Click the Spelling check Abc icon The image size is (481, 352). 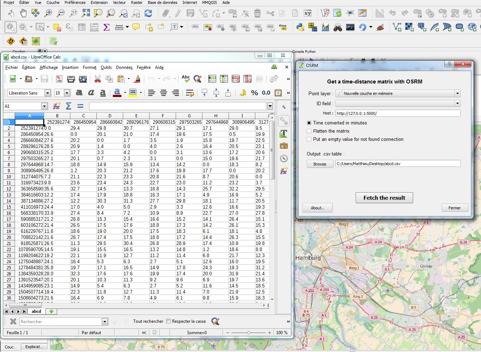[185, 79]
